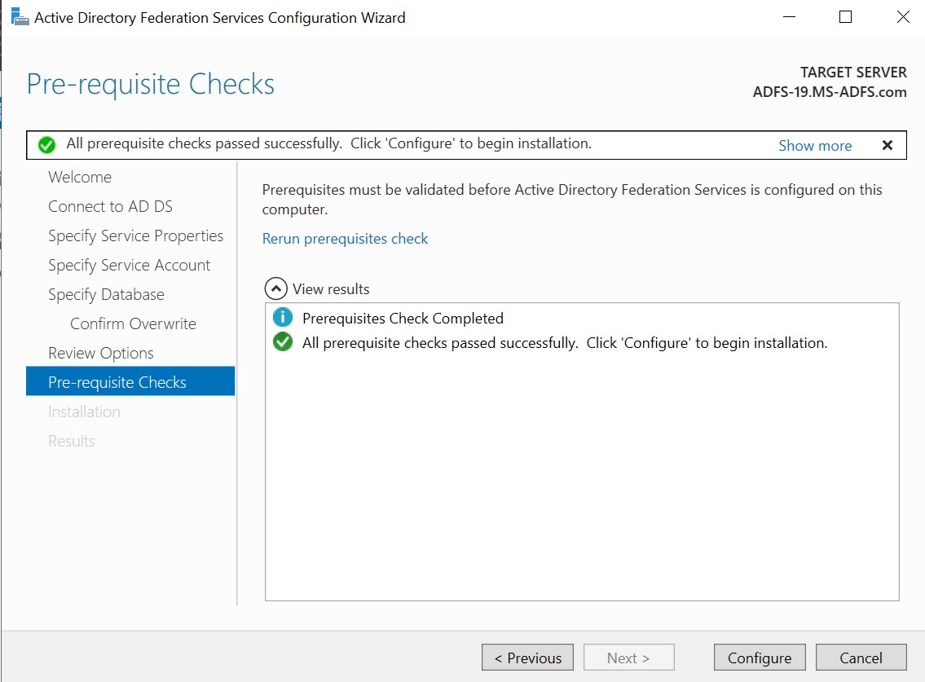Click the Results step in the sidebar
This screenshot has height=682, width=925.
[x=72, y=442]
